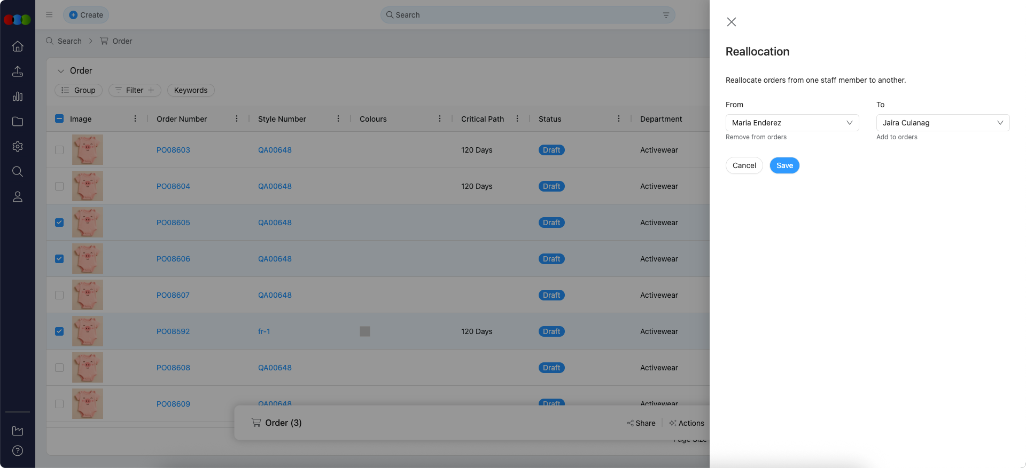Open the help question mark icon
The width and height of the screenshot is (1026, 468).
18,451
